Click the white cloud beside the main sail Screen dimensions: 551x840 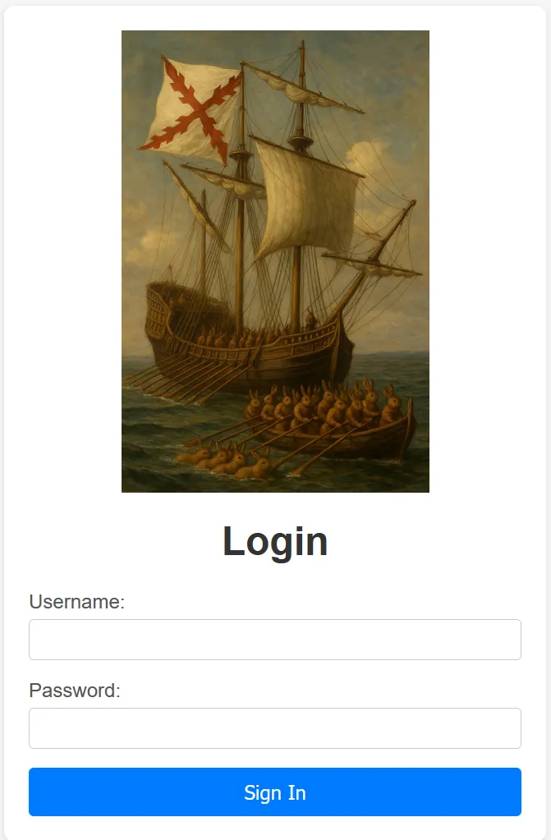370,161
